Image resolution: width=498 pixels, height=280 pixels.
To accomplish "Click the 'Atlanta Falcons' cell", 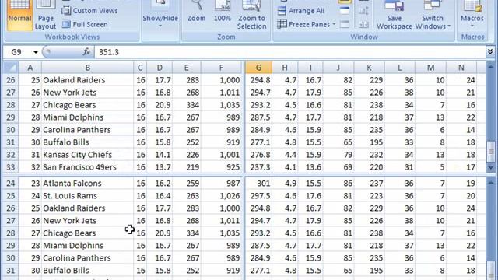I will pos(87,184).
